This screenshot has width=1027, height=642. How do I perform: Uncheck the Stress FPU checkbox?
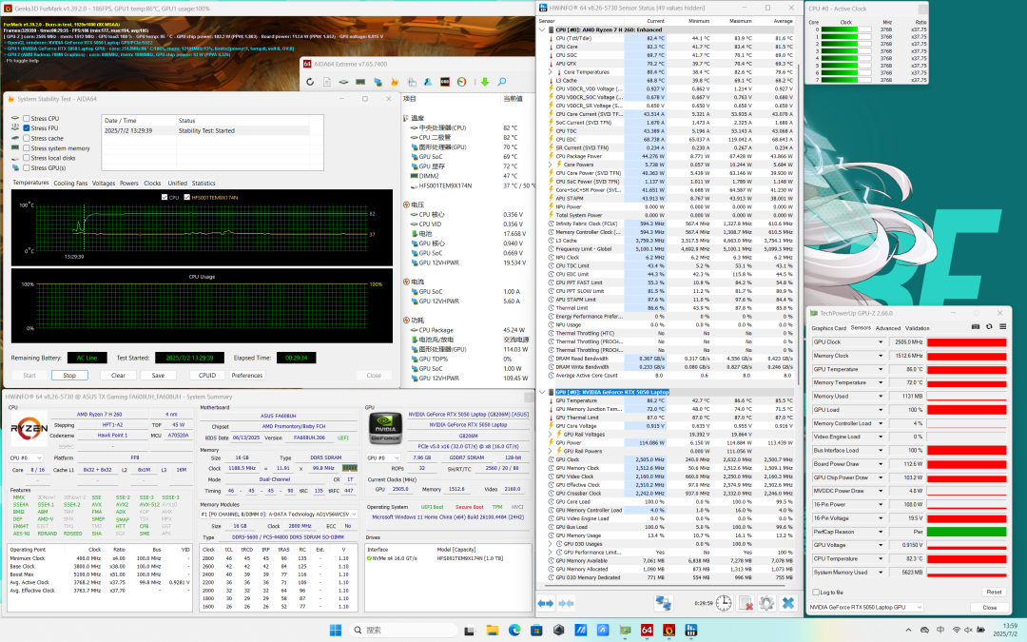click(x=27, y=128)
